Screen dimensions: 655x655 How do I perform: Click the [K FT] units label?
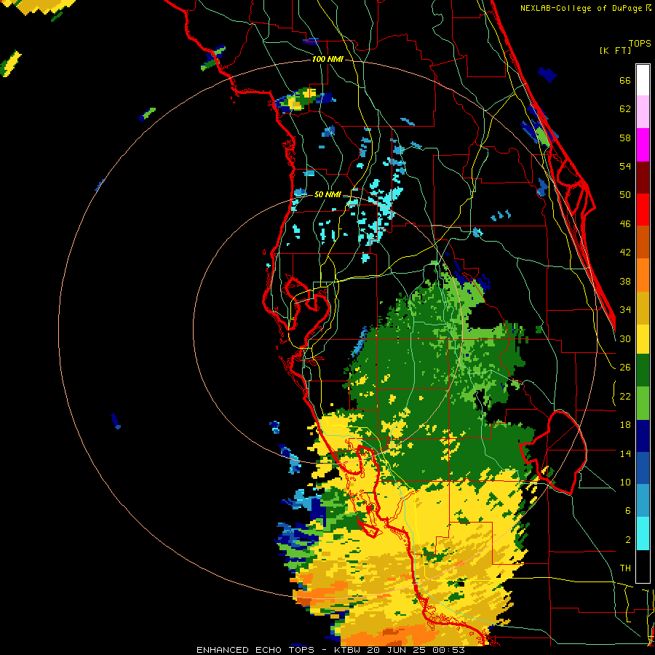pyautogui.click(x=615, y=51)
